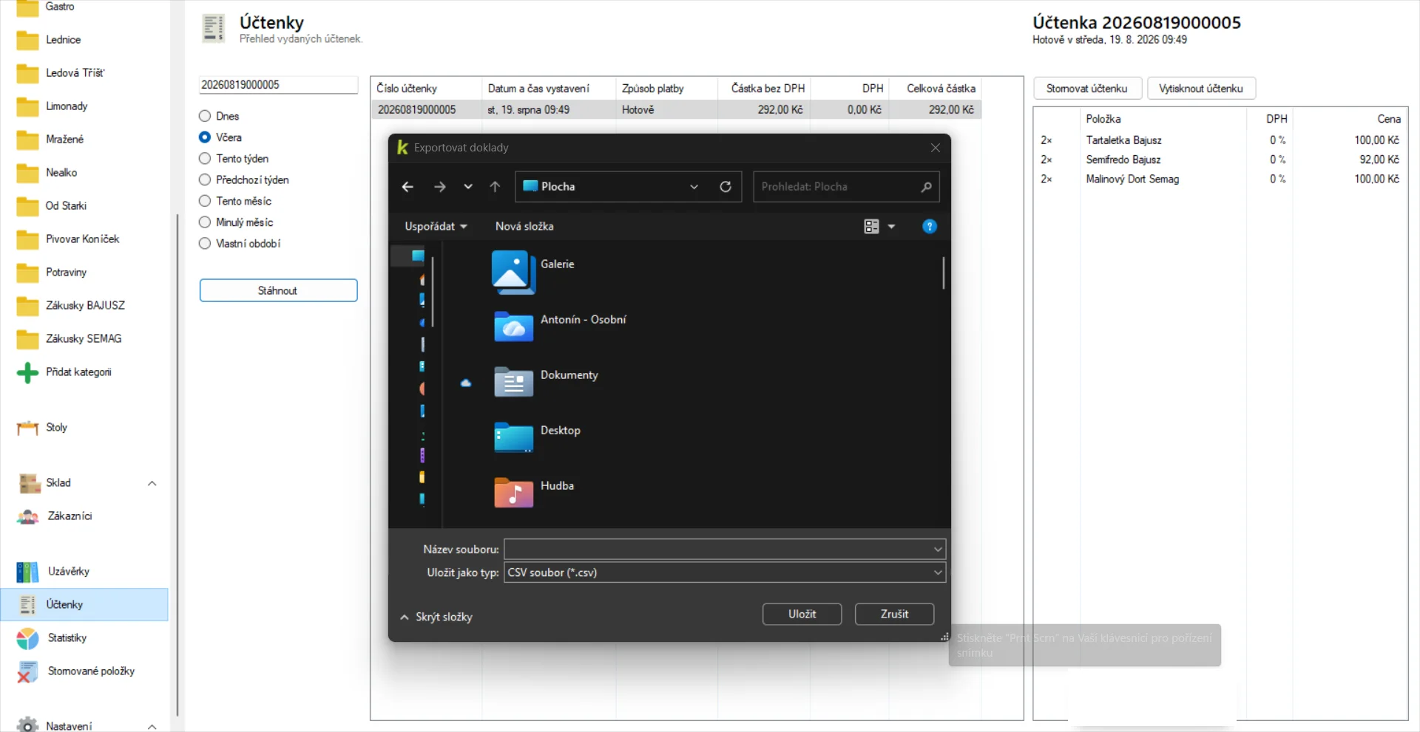Go up one folder level
The width and height of the screenshot is (1420, 732).
(x=495, y=187)
